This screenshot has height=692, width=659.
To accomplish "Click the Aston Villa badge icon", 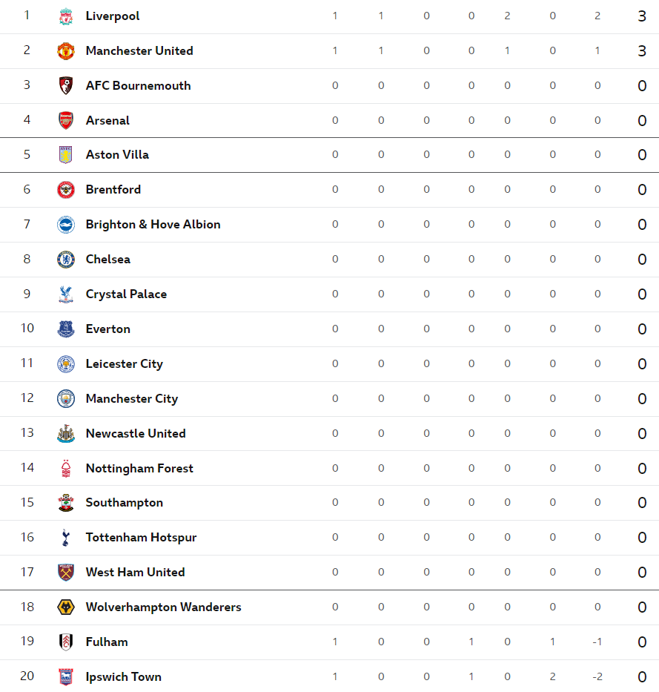I will [66, 155].
